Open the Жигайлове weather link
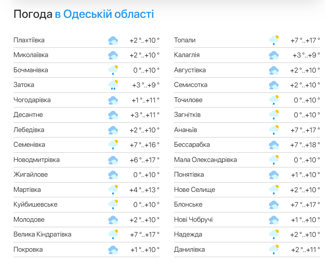 tap(30, 175)
